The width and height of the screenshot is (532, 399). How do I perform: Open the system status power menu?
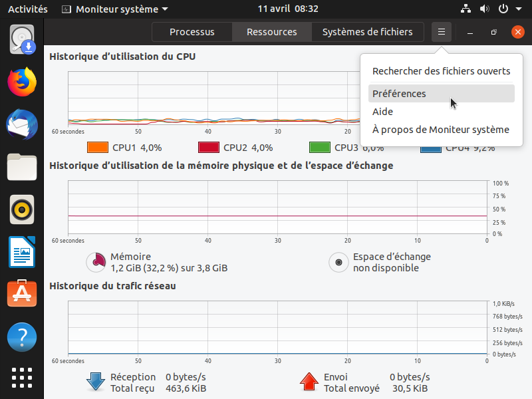509,9
